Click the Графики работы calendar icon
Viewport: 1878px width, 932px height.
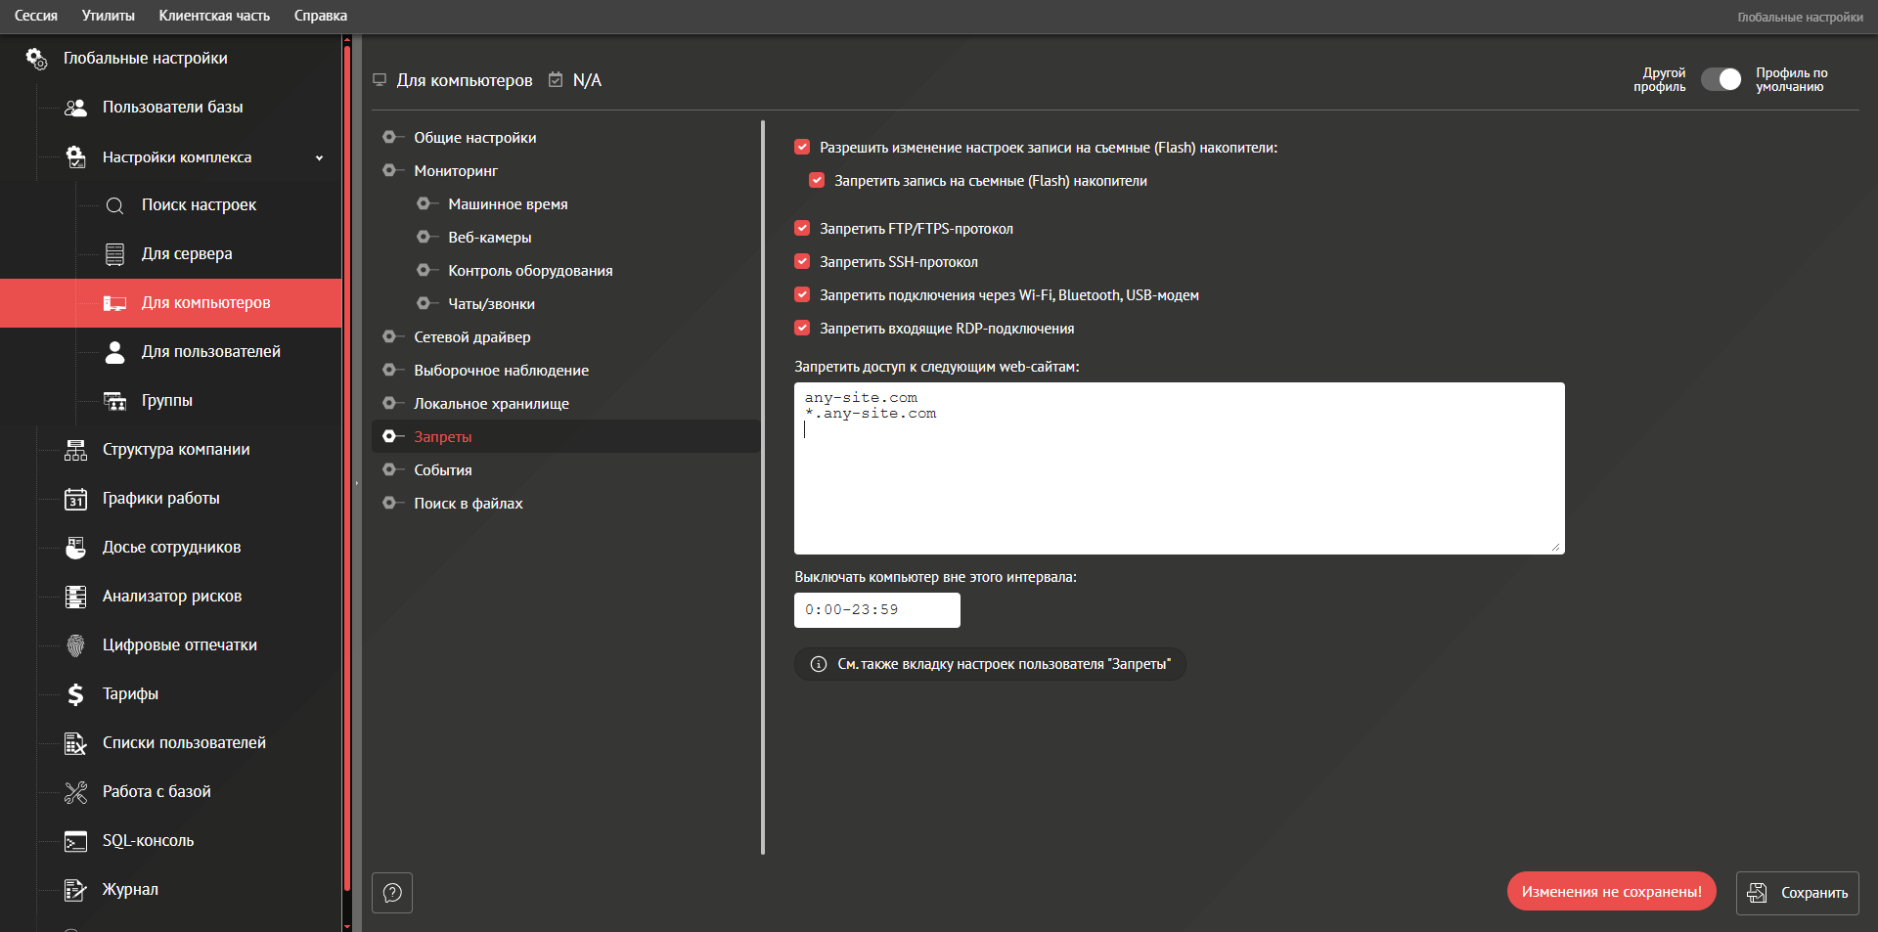[75, 499]
